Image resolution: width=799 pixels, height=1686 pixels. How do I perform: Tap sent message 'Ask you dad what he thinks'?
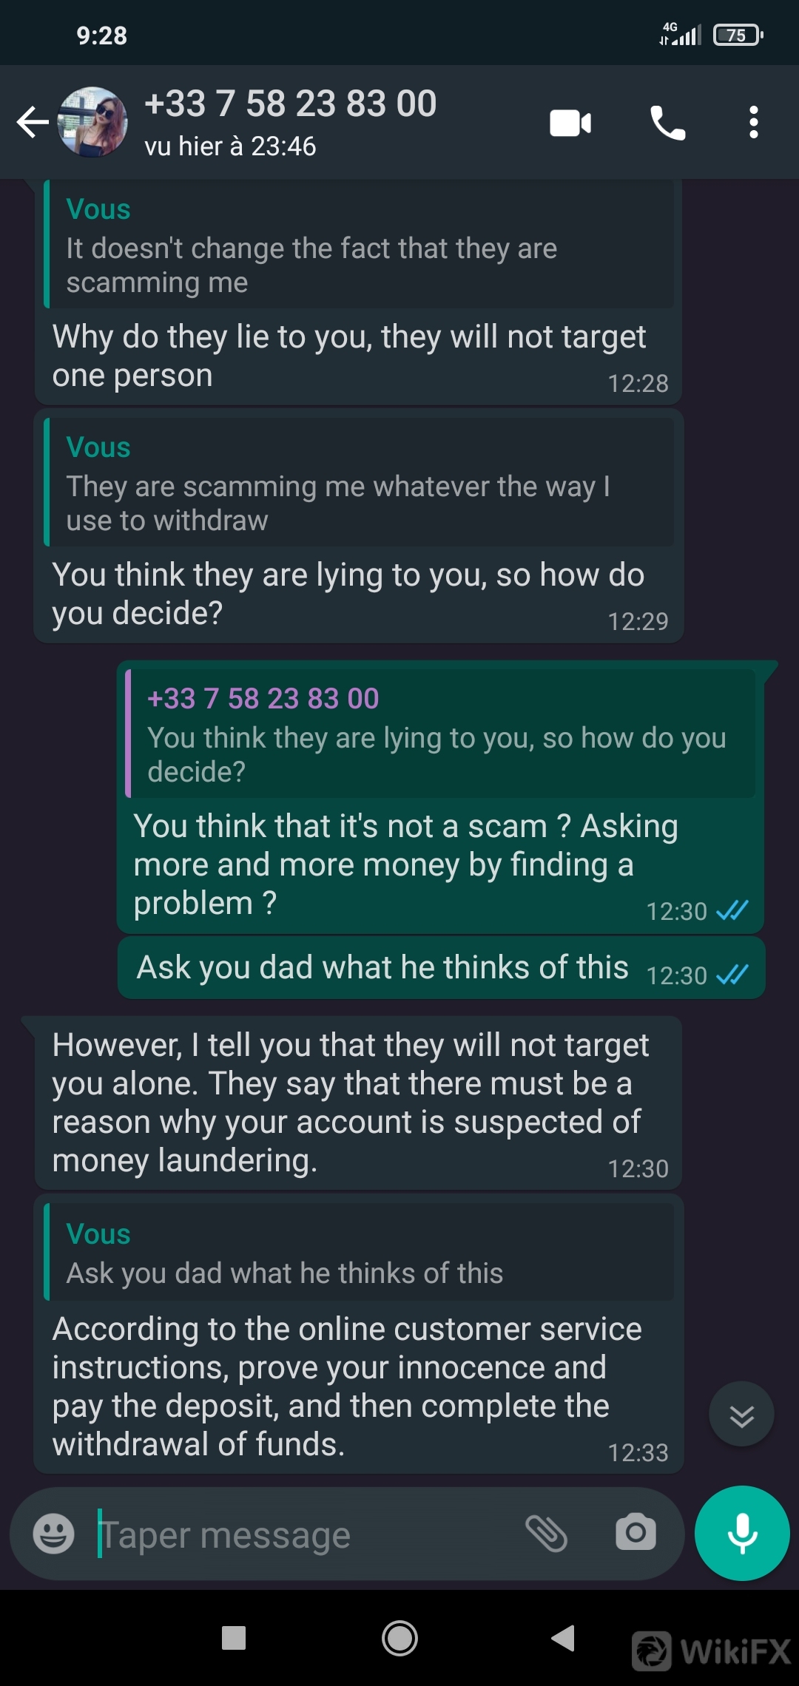tap(382, 967)
